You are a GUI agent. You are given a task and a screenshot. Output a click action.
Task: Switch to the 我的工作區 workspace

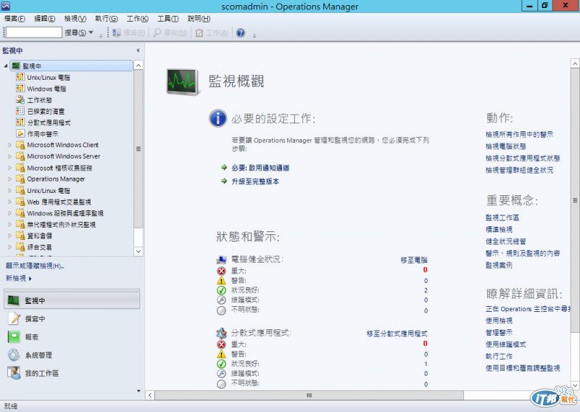(72, 373)
